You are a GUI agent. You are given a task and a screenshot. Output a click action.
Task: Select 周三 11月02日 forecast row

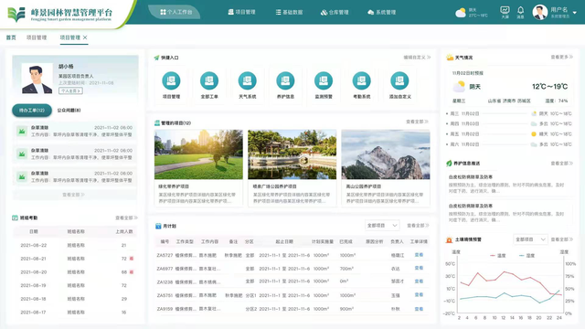coord(509,113)
